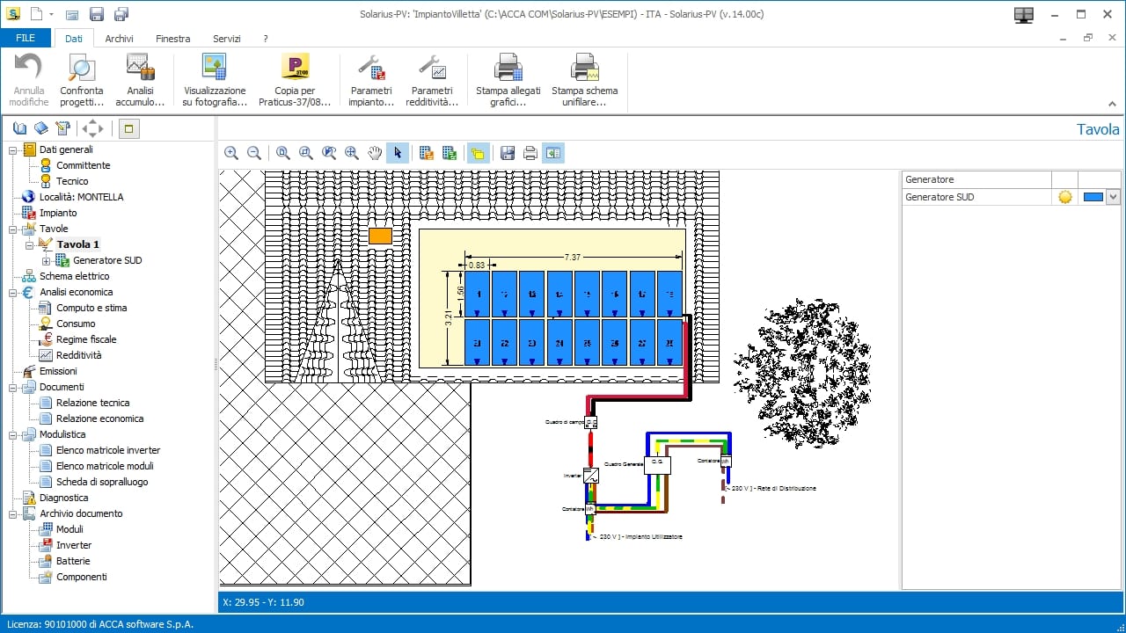The height and width of the screenshot is (633, 1126).
Task: Open Schema elettrico tree item
Action: point(75,276)
